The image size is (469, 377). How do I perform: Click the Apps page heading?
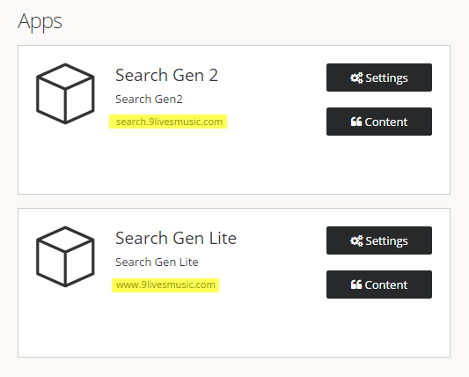(40, 21)
